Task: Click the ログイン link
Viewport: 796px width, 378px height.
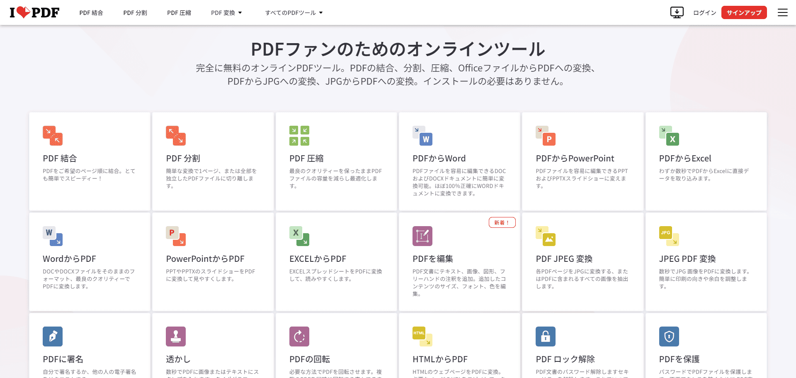Action: tap(705, 13)
